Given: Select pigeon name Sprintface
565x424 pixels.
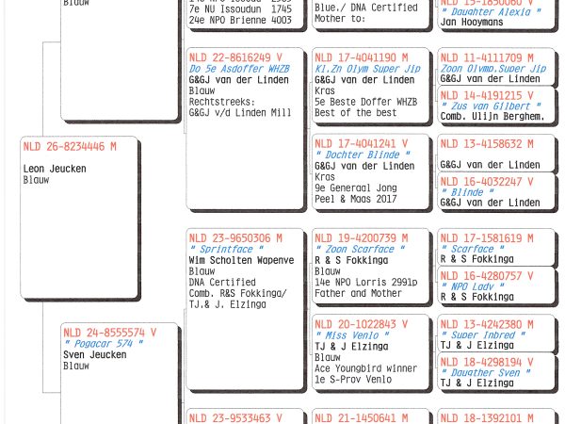Looking at the screenshot, I should pyautogui.click(x=226, y=250).
